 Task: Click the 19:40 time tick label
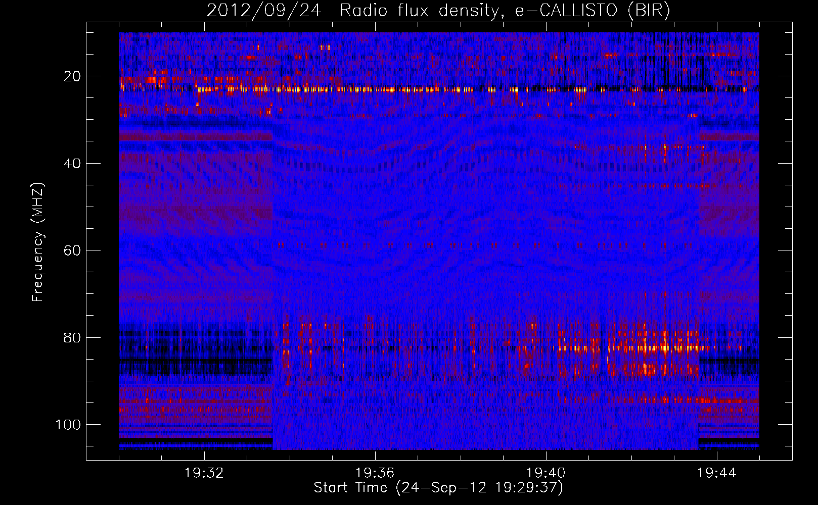coord(546,473)
